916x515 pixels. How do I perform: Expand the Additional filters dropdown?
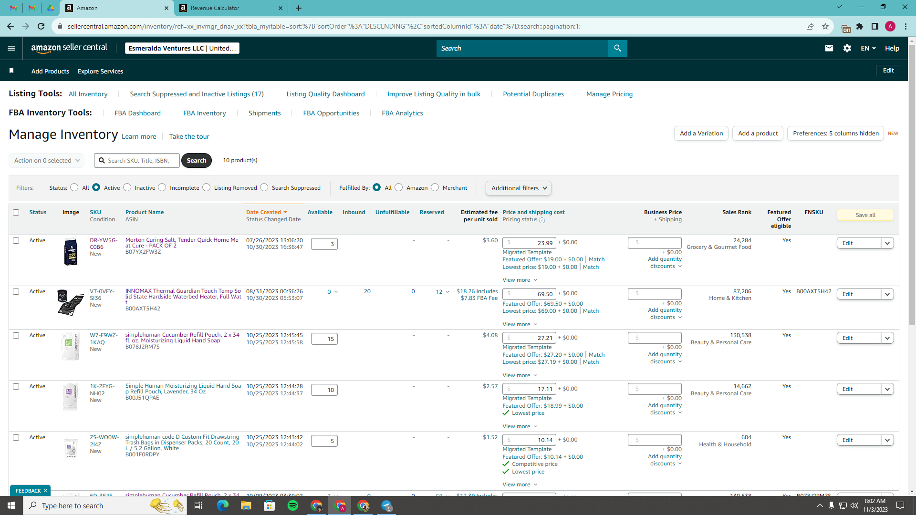click(x=519, y=188)
